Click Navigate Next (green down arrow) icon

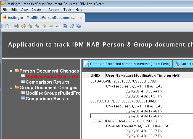click(x=30, y=26)
